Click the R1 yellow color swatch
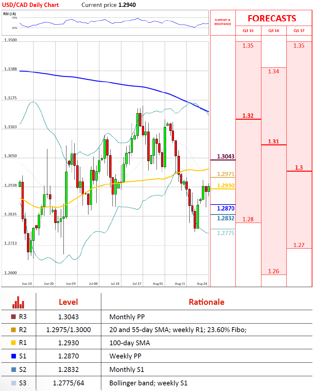This screenshot has height=391, width=316. (x=13, y=343)
